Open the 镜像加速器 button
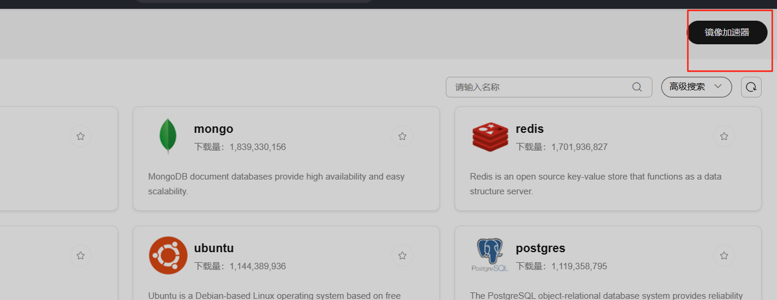777x300 pixels. 727,32
